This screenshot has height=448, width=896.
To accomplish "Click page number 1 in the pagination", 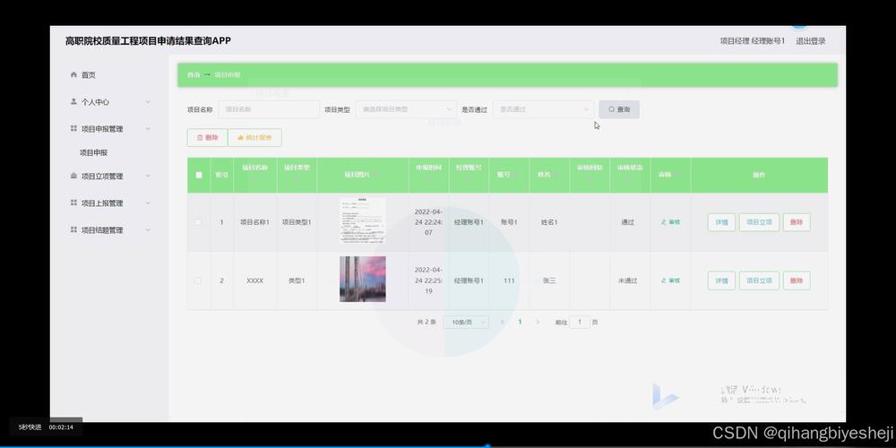I will click(520, 323).
